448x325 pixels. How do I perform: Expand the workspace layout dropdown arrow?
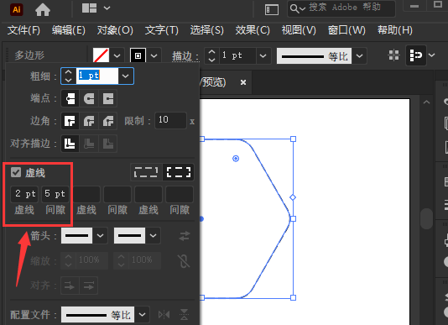107,8
